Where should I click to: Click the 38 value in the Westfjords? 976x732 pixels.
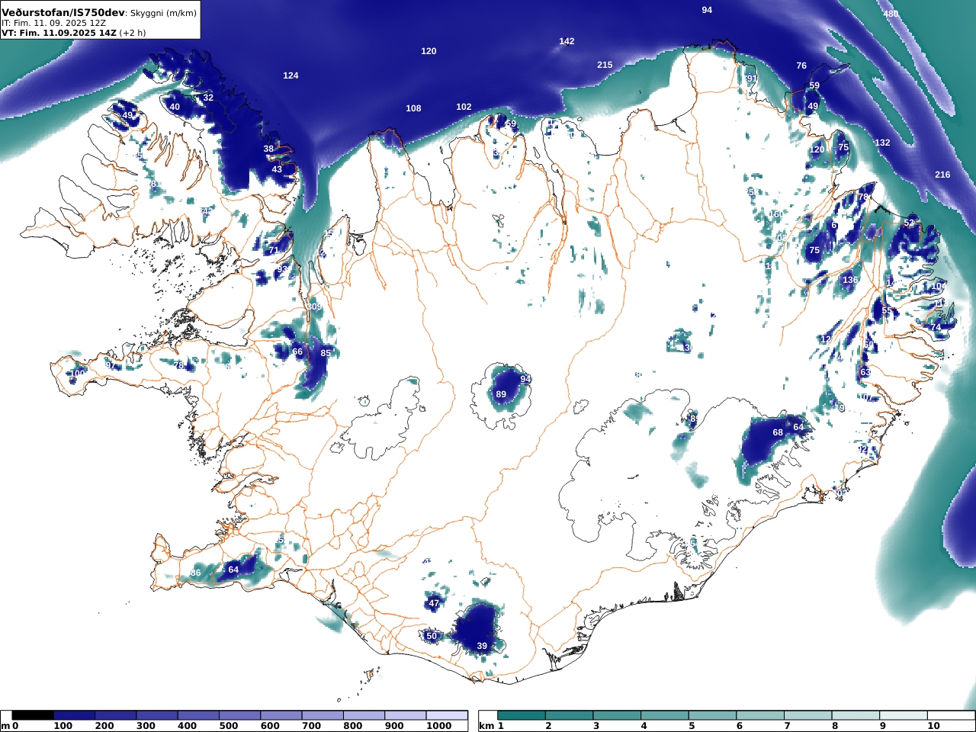pos(268,149)
